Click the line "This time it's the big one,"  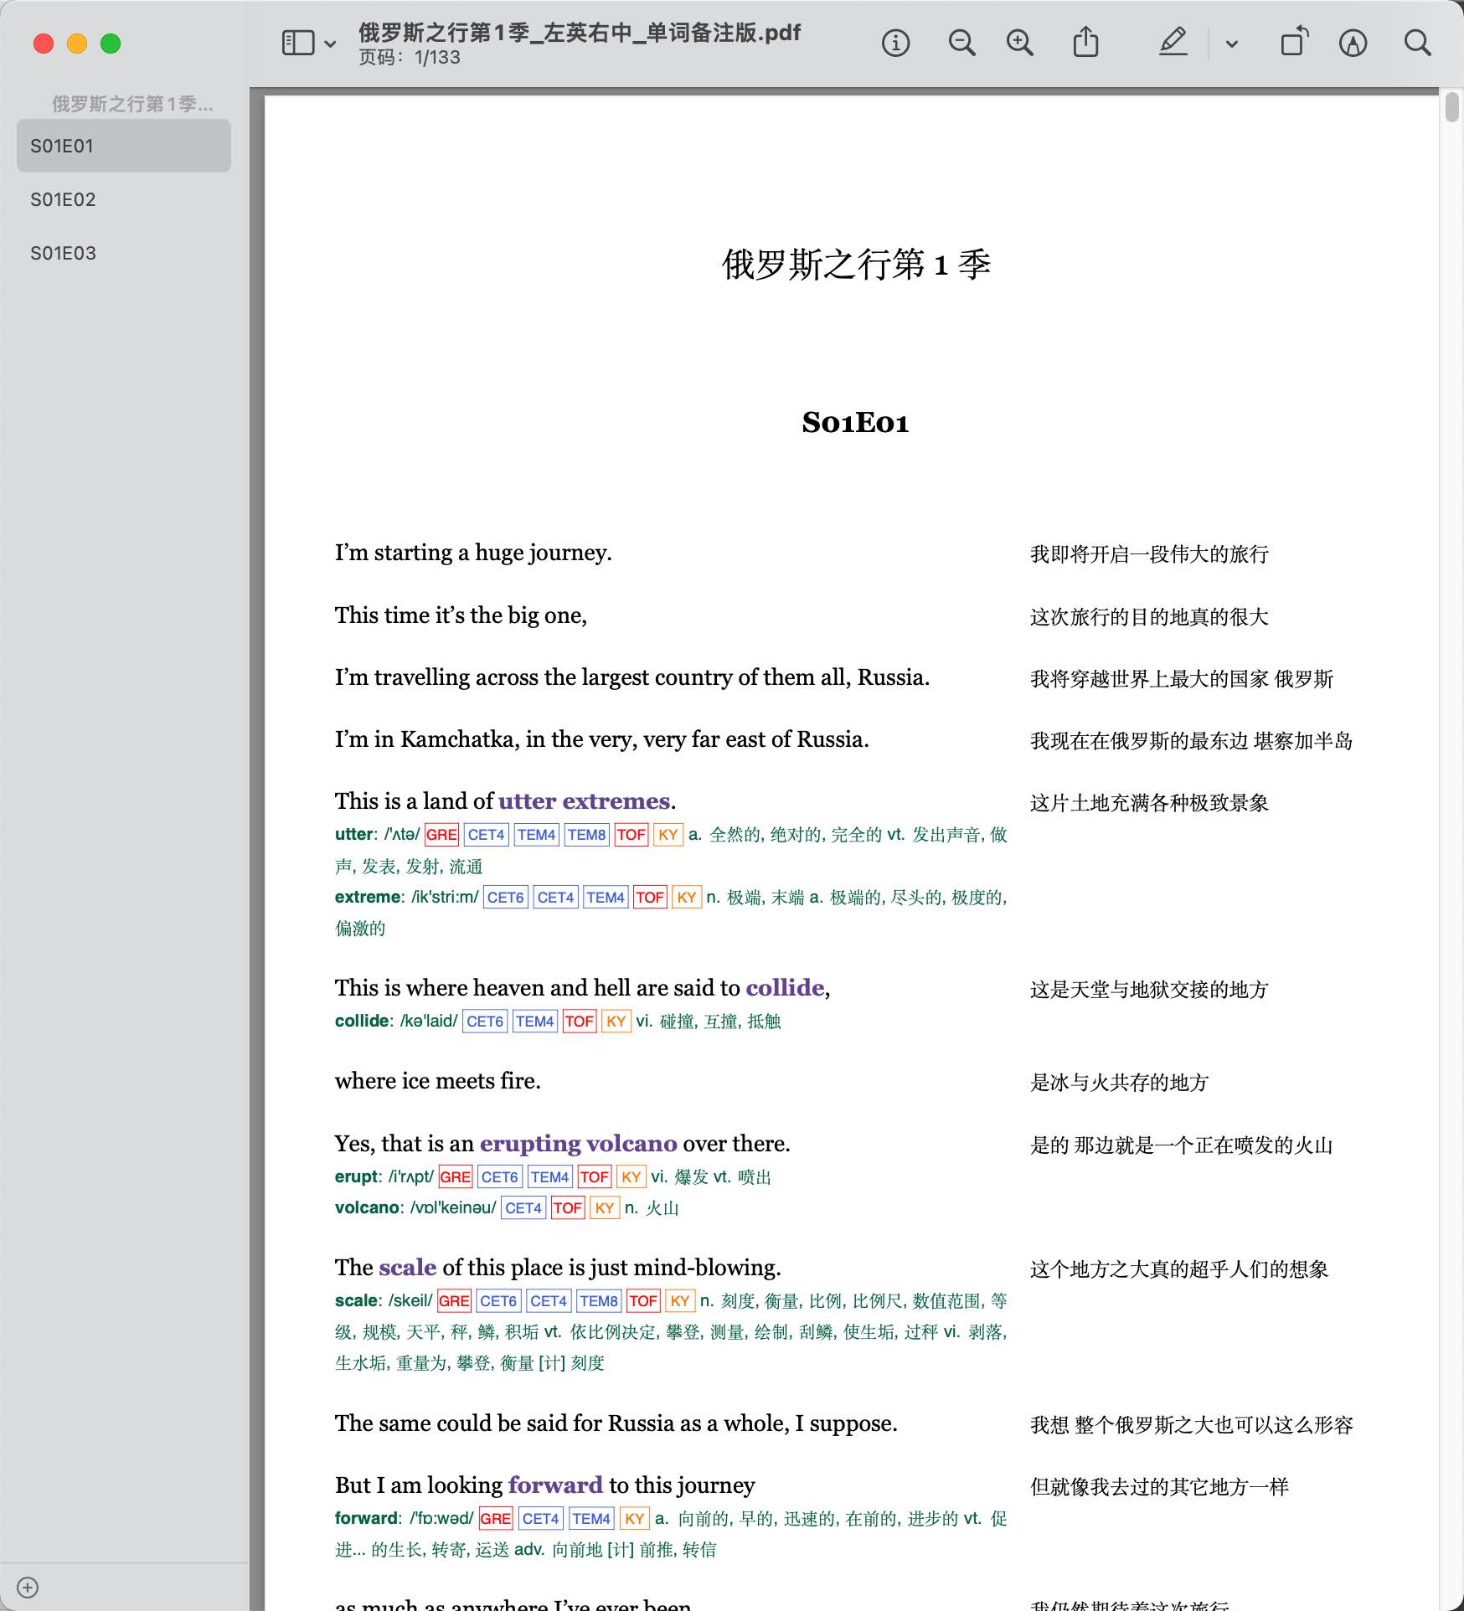(x=461, y=615)
